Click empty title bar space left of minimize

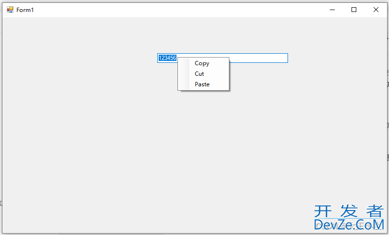point(174,10)
